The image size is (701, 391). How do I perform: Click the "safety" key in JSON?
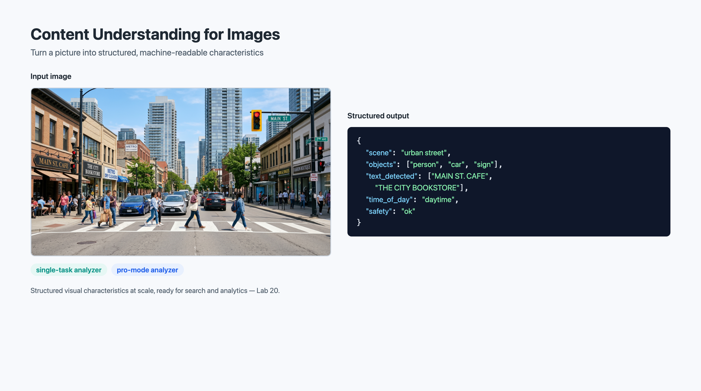379,211
